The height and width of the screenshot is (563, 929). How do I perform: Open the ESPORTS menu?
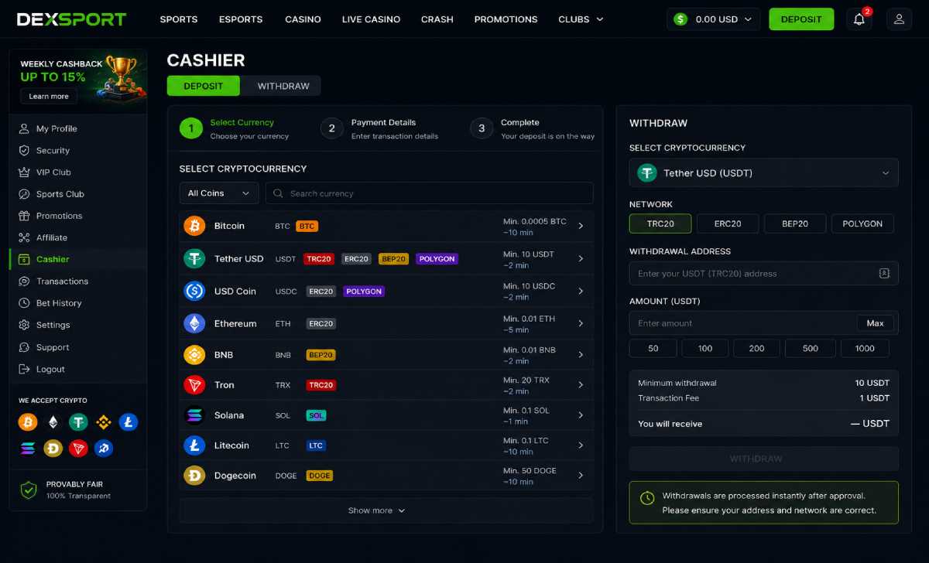(x=241, y=19)
